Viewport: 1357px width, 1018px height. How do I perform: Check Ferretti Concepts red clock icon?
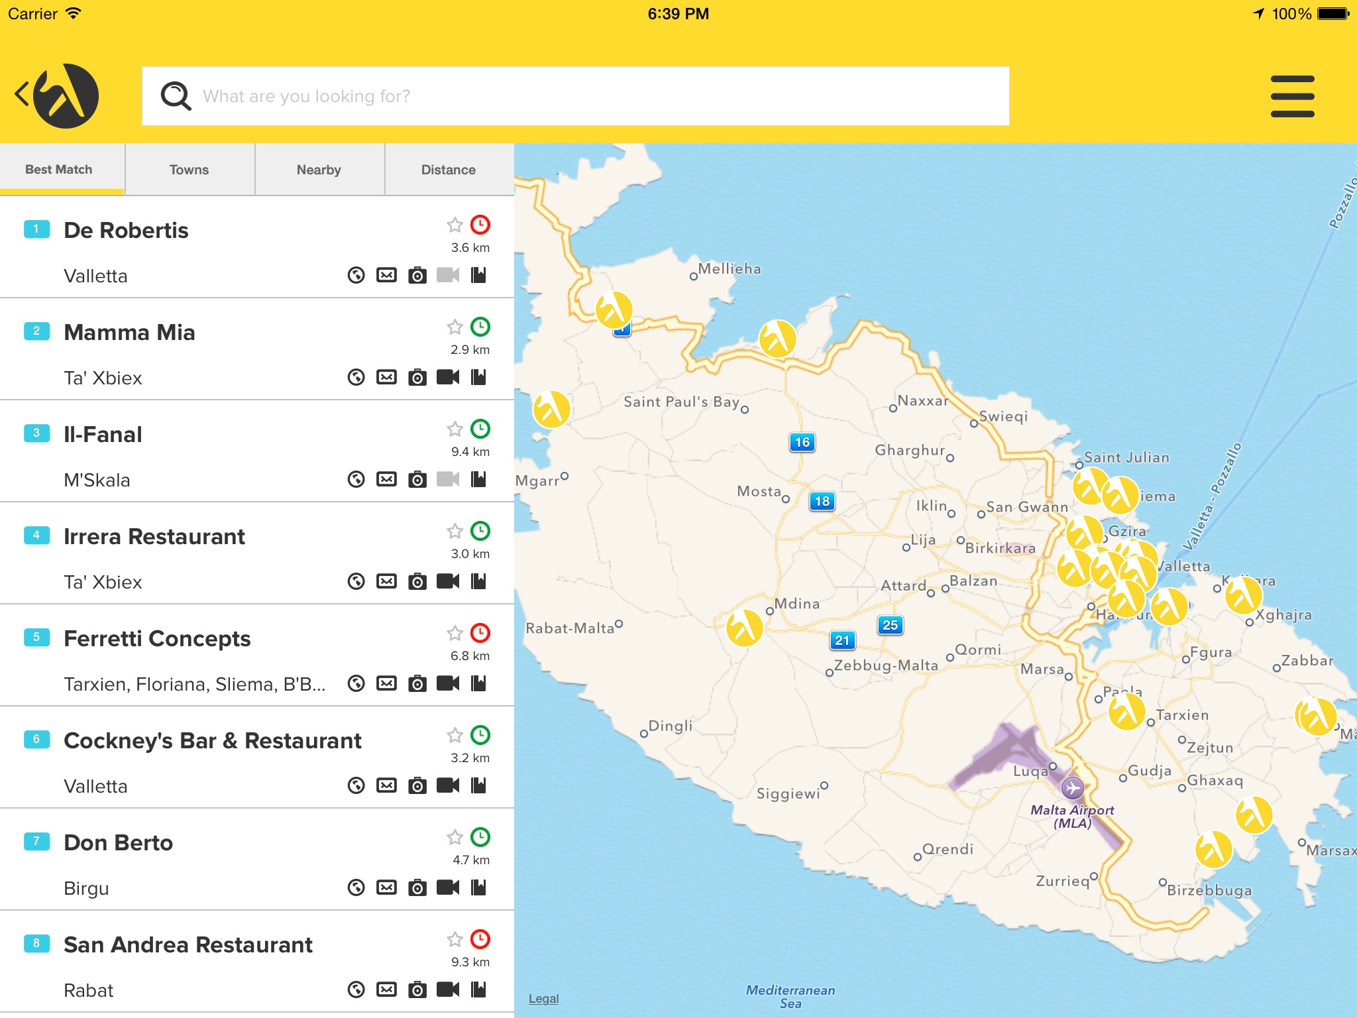coord(480,633)
